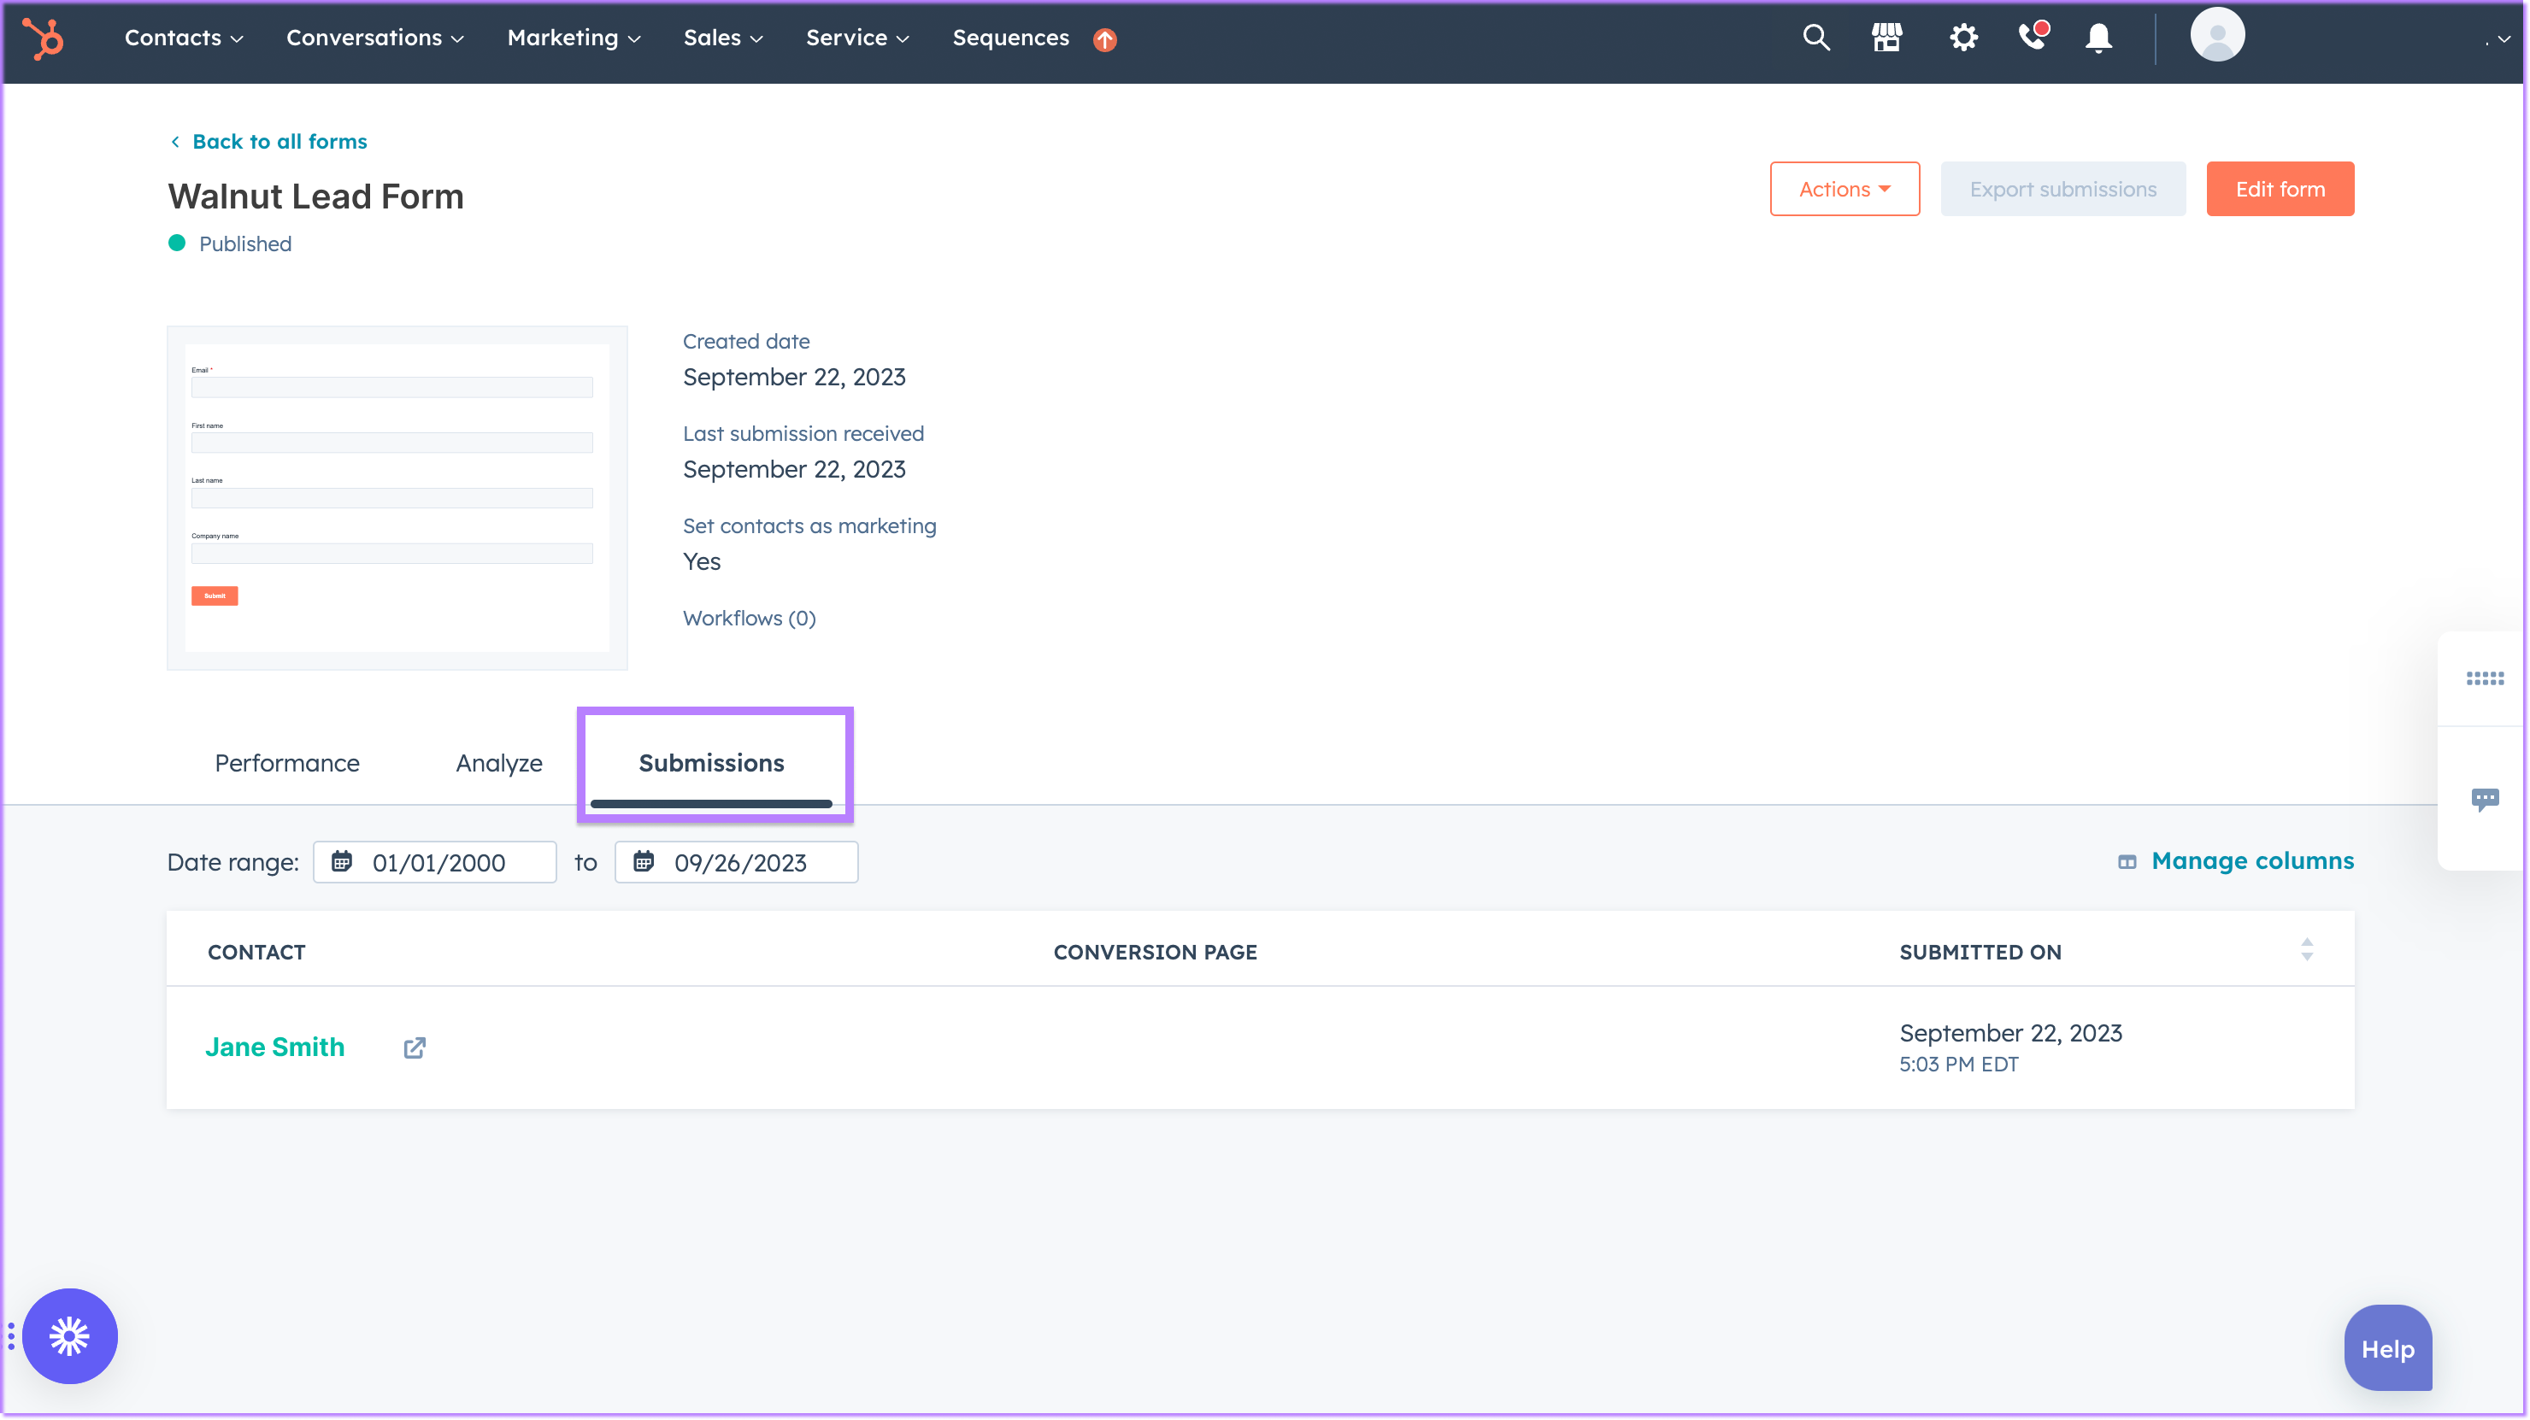This screenshot has height=1420, width=2530.
Task: Expand the Service menu
Action: (x=857, y=38)
